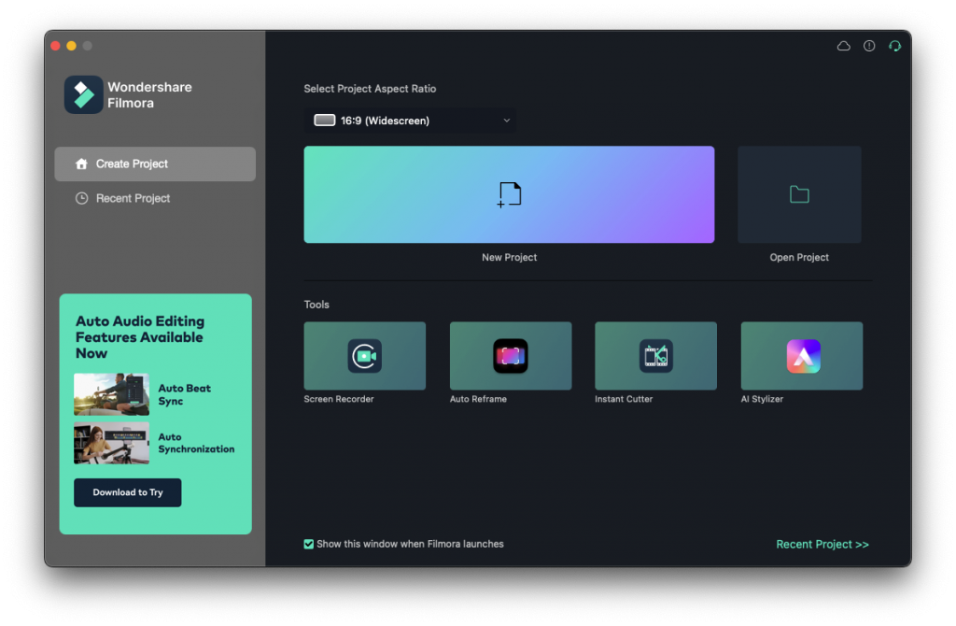Launch the AI Stylizer tool
The width and height of the screenshot is (956, 626).
[x=801, y=356]
